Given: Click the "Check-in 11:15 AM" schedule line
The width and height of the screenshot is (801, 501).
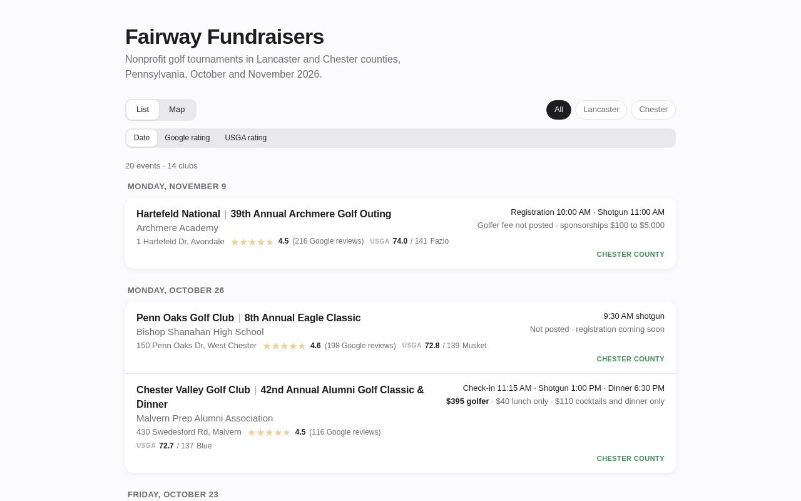Looking at the screenshot, I should [x=564, y=388].
